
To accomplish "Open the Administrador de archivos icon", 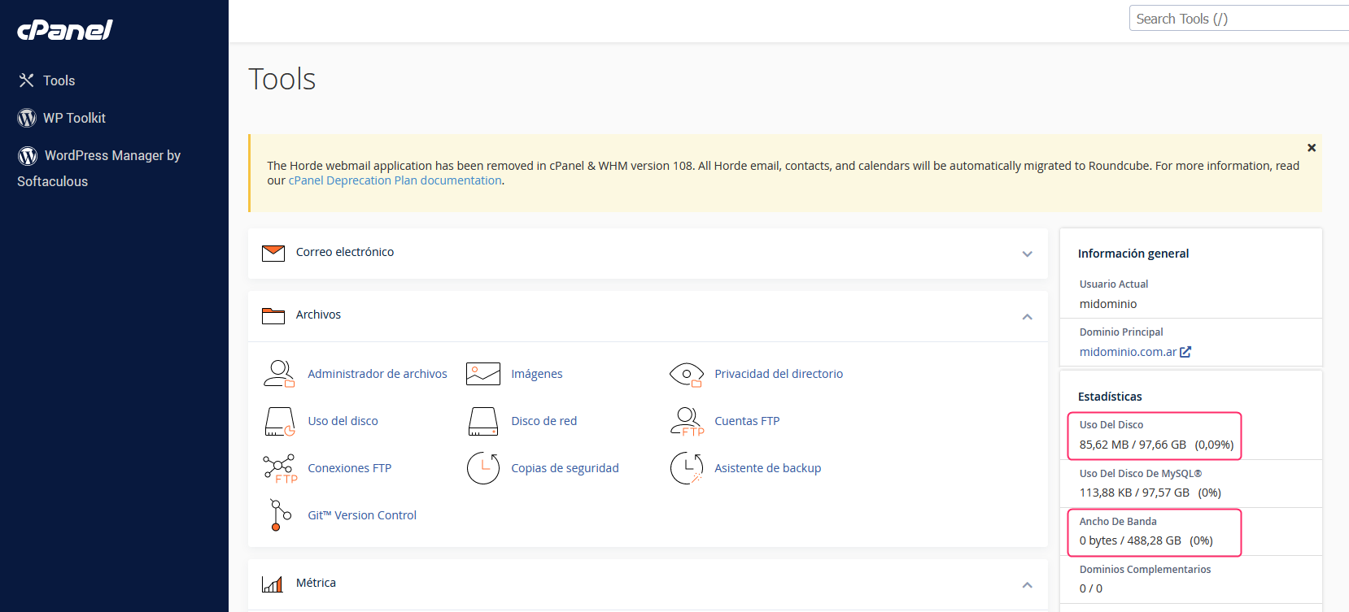I will [279, 374].
